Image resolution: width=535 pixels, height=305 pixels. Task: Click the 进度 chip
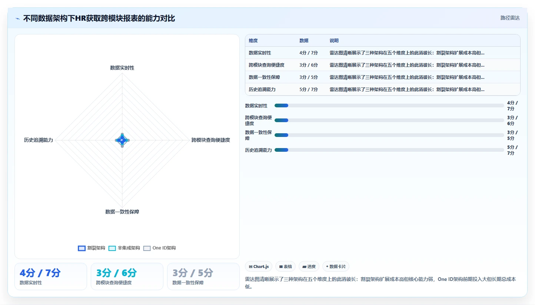[x=309, y=267]
